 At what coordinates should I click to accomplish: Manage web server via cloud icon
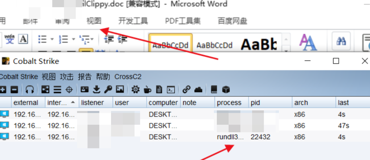point(198,90)
